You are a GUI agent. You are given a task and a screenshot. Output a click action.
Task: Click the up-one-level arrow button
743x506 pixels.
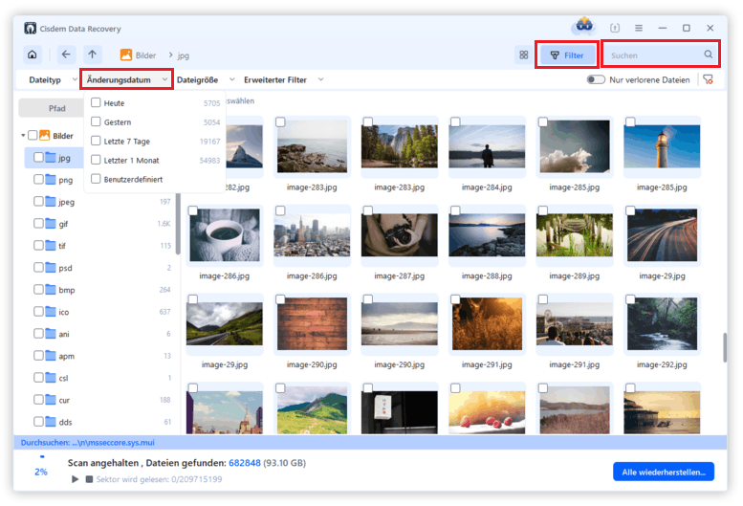[92, 55]
